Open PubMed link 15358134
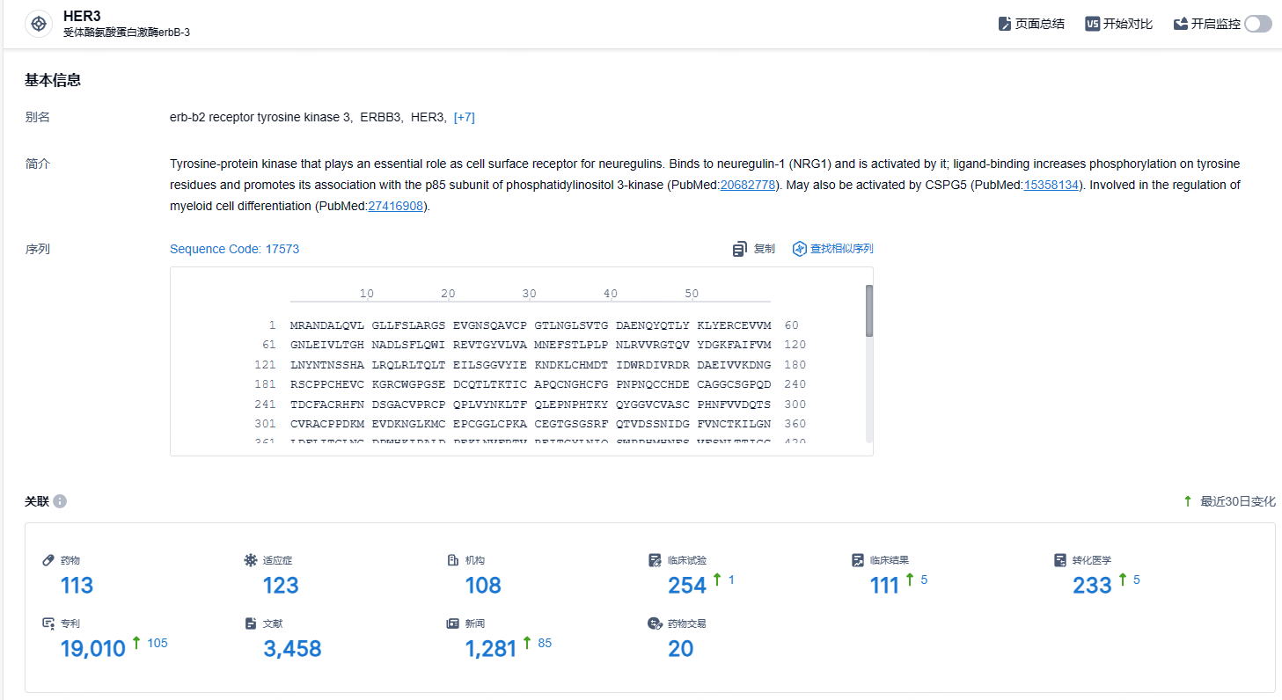The width and height of the screenshot is (1282, 700). point(1051,185)
